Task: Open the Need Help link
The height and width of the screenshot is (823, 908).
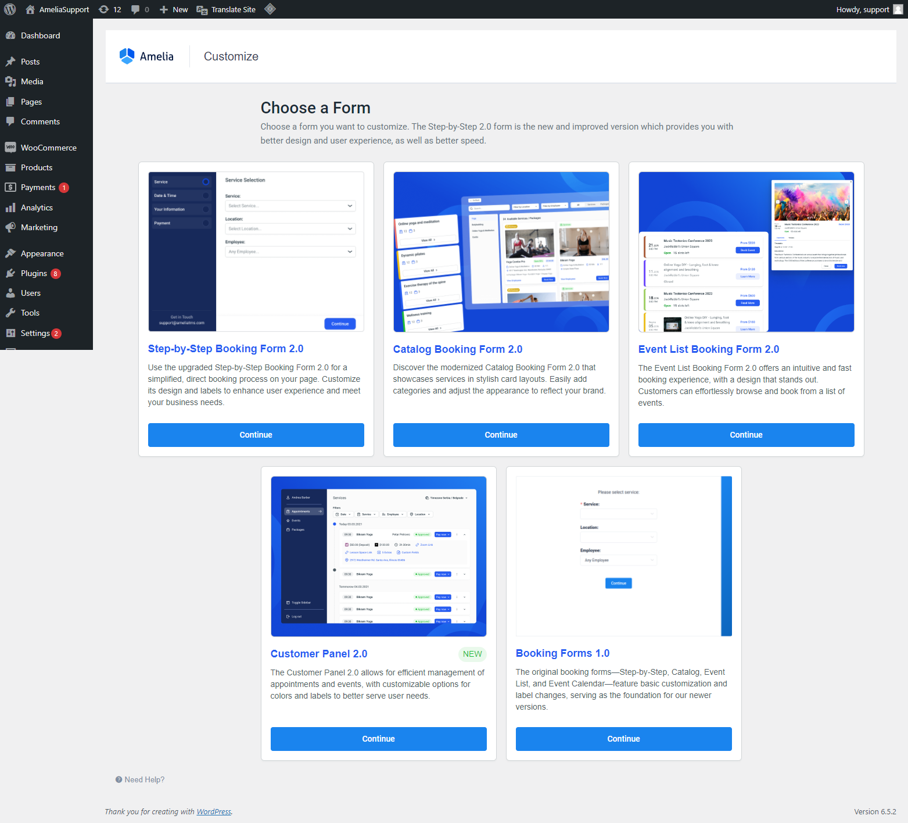Action: pyautogui.click(x=139, y=779)
